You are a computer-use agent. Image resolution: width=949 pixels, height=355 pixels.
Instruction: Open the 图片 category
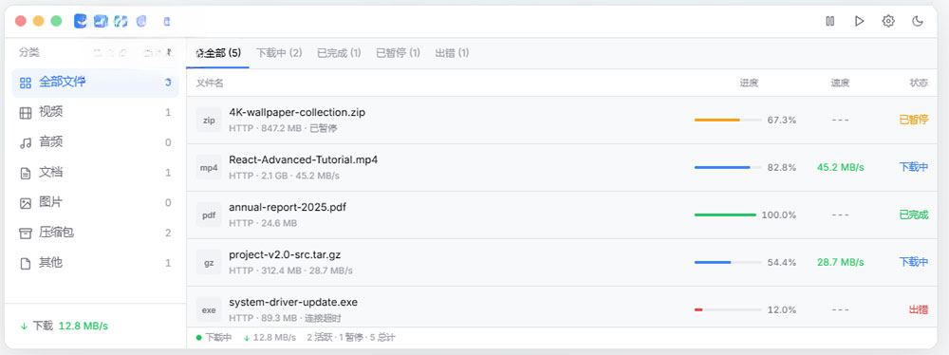95,202
